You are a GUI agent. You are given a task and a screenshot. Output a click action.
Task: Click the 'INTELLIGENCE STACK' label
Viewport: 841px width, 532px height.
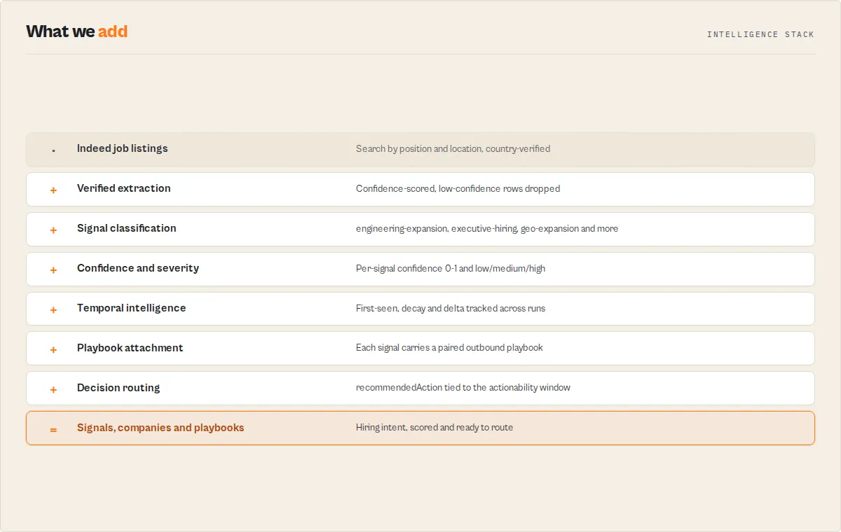click(x=760, y=34)
